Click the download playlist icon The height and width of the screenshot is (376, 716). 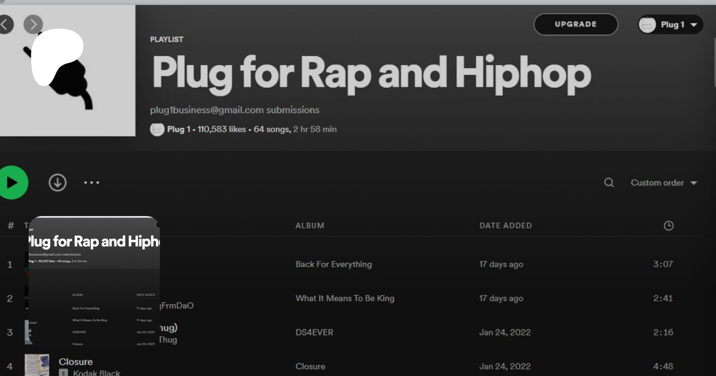click(58, 183)
